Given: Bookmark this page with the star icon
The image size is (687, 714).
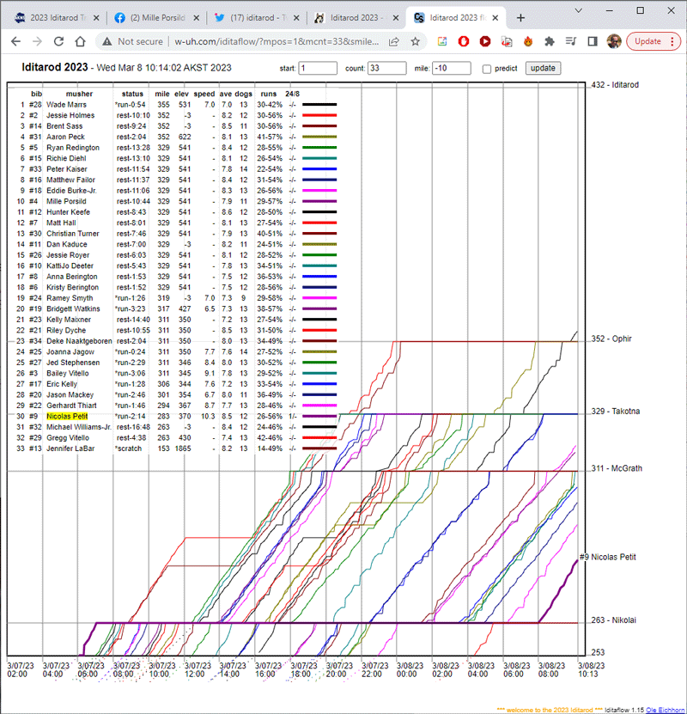Looking at the screenshot, I should [x=416, y=41].
